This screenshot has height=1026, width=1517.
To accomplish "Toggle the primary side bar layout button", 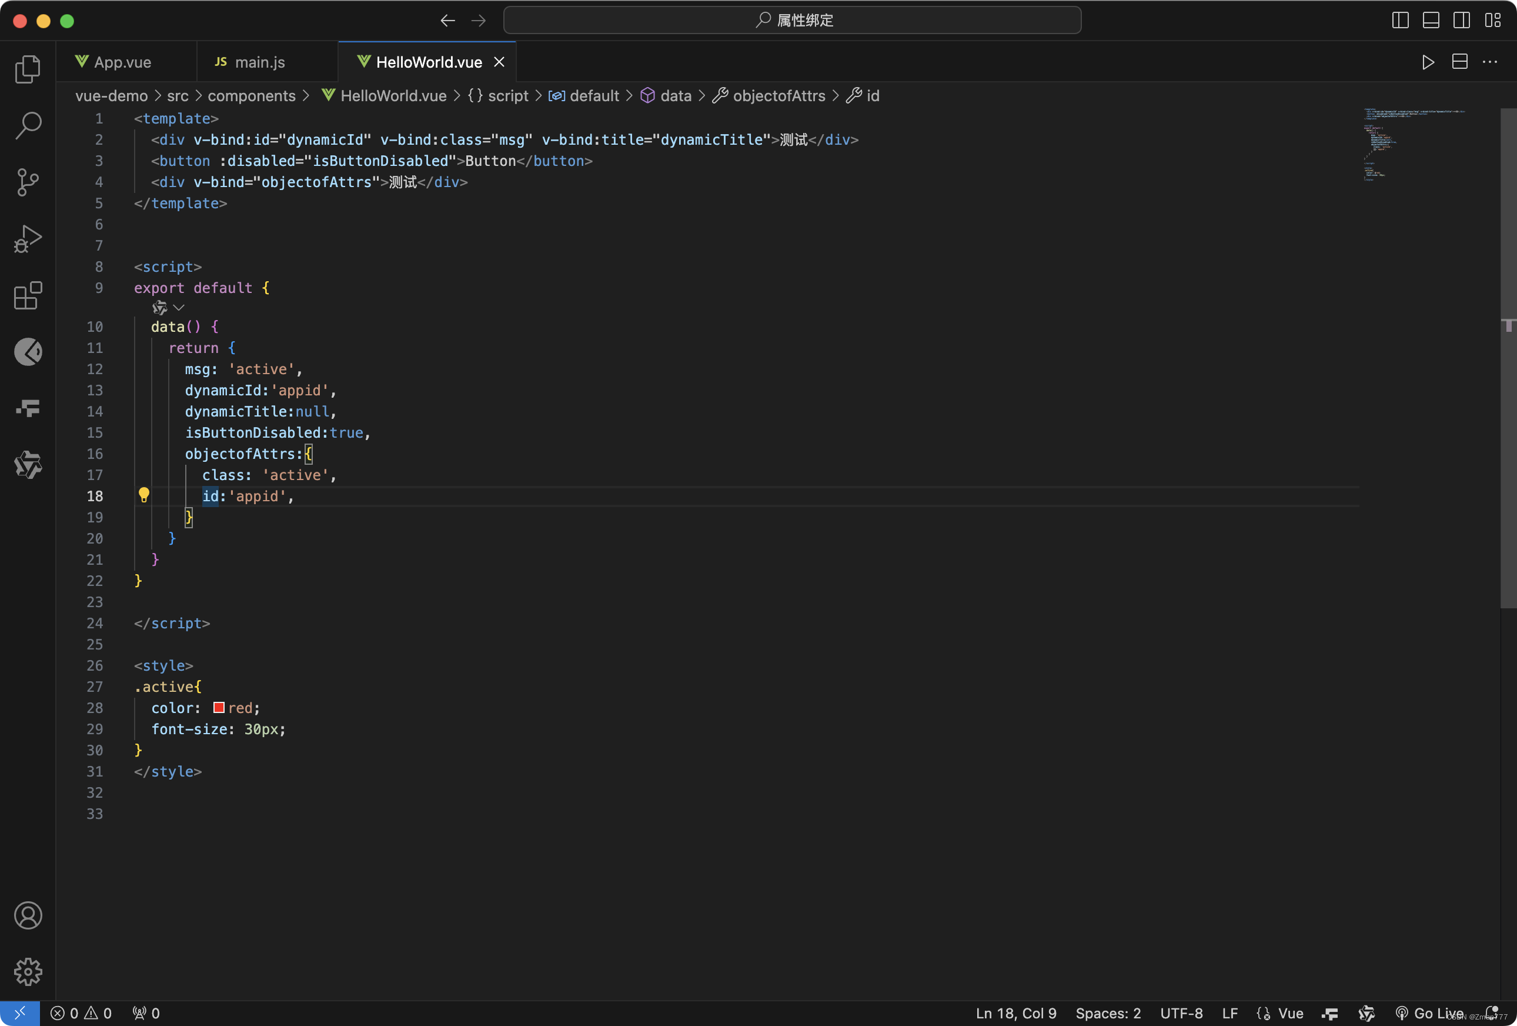I will (x=1399, y=20).
